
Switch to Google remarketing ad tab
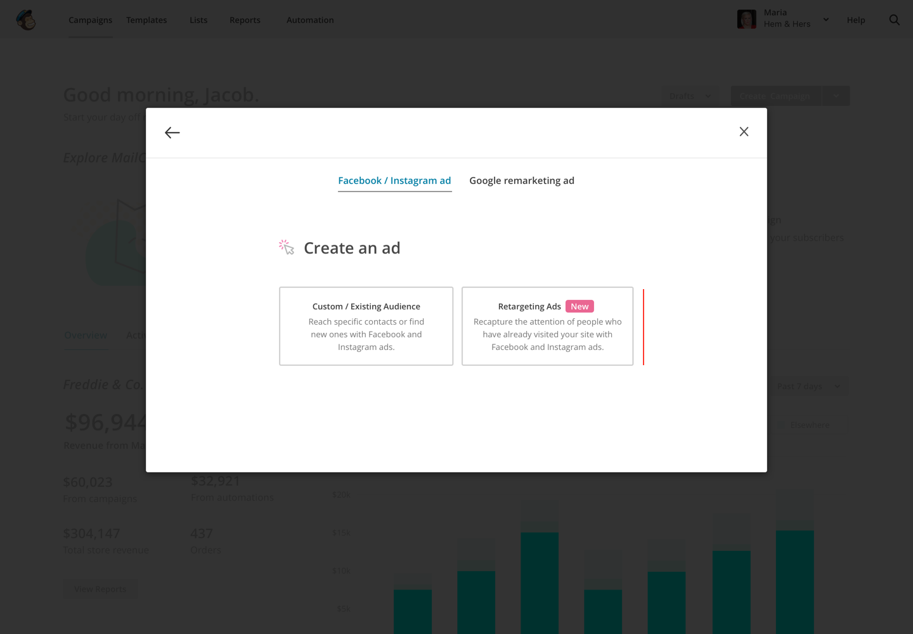point(522,181)
